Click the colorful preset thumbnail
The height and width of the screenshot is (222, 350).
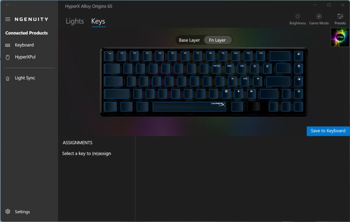point(340,37)
